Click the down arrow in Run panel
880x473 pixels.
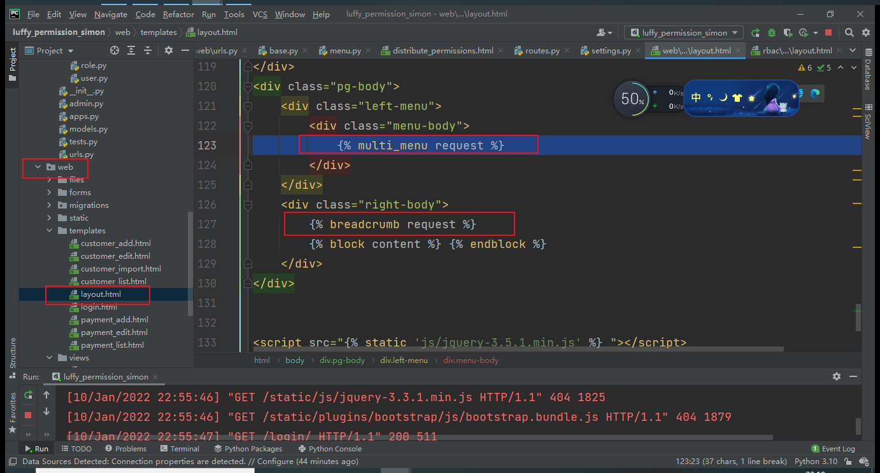point(46,412)
